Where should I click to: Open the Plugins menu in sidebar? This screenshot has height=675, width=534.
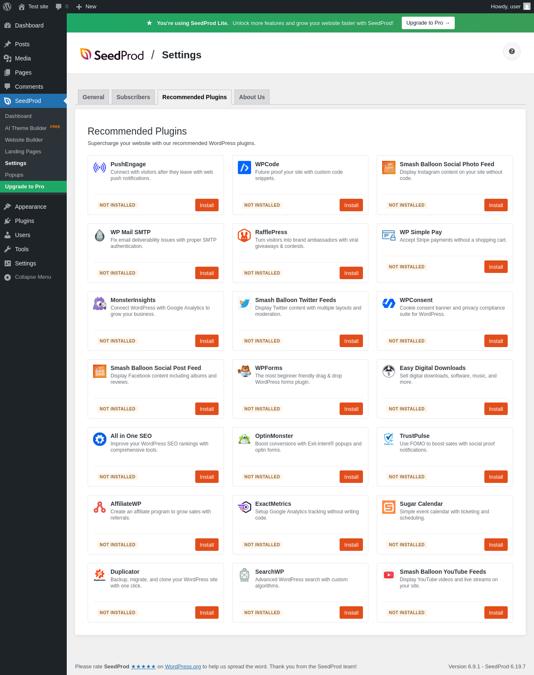pos(33,221)
